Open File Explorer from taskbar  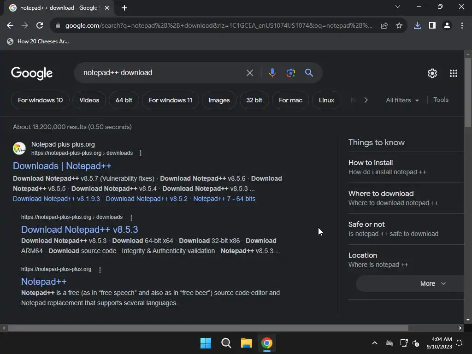point(247,343)
